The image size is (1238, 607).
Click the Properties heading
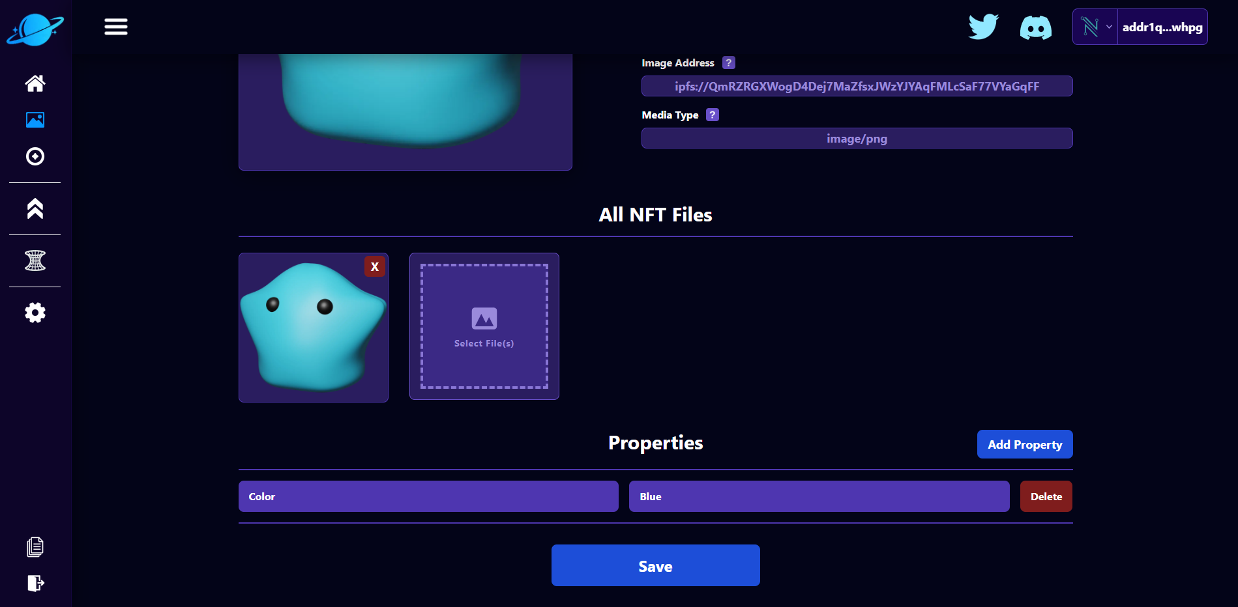(656, 443)
